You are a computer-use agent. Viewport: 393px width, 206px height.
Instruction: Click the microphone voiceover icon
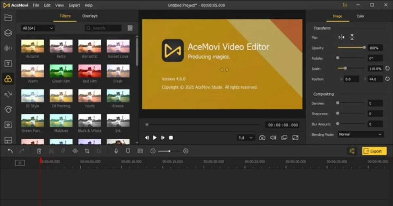click(x=116, y=151)
